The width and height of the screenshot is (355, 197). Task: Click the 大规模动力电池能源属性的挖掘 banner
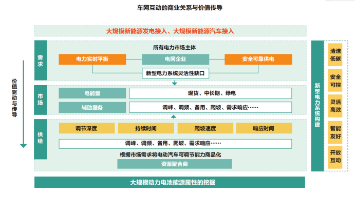click(170, 182)
